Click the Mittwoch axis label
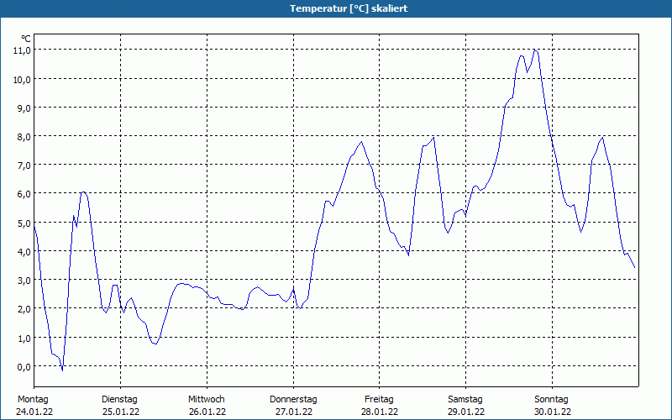The image size is (672, 420). click(206, 399)
